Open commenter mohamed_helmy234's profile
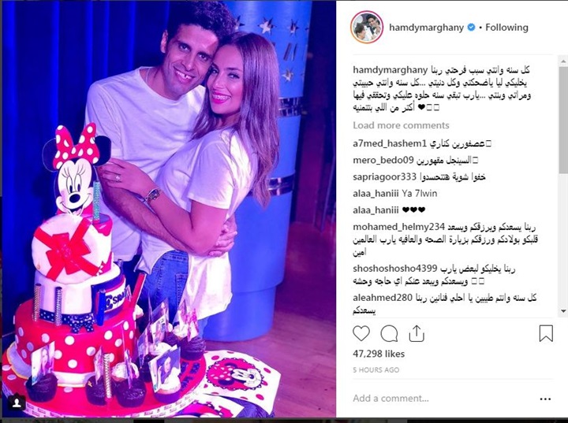This screenshot has width=568, height=423. coord(398,227)
